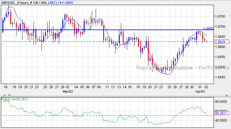Viewport: 231px width, 129px height.
Task: Click the Apr/01 date marker
Action: tap(200, 91)
